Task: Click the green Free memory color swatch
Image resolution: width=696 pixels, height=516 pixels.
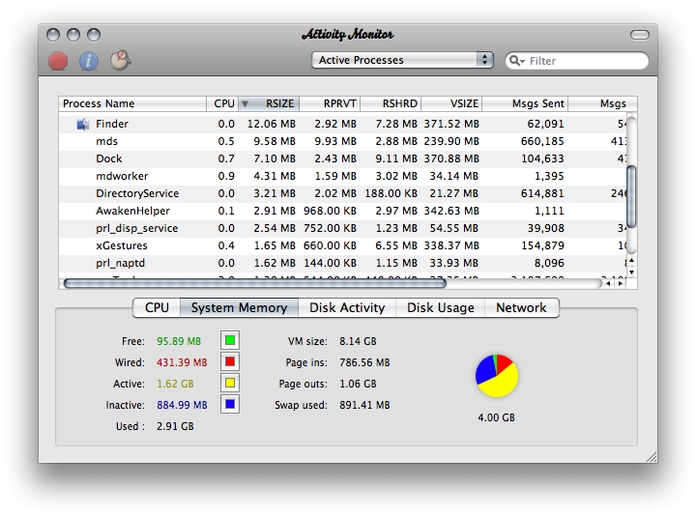Action: (x=230, y=340)
